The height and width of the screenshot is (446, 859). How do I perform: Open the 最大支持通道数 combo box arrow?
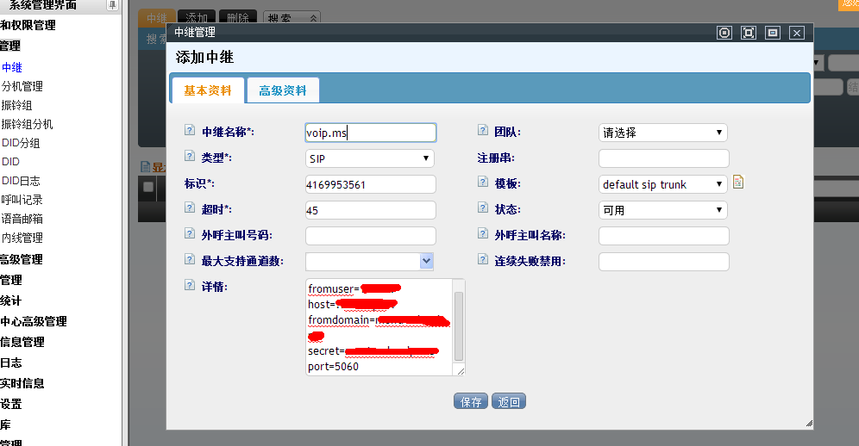pyautogui.click(x=426, y=261)
